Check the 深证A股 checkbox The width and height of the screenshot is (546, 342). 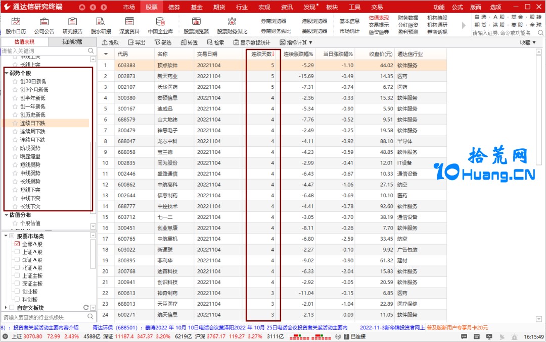coord(17,260)
